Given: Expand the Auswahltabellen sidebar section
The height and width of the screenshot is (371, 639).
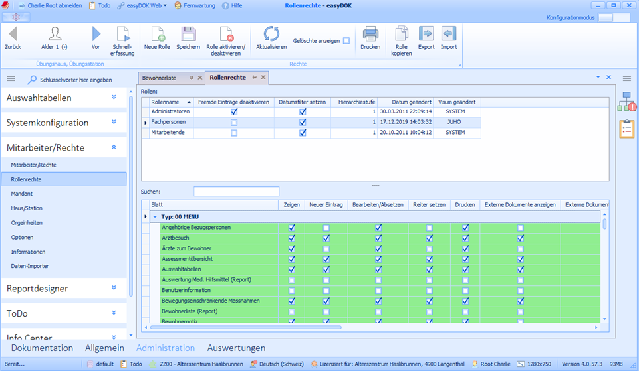Looking at the screenshot, I should point(114,98).
